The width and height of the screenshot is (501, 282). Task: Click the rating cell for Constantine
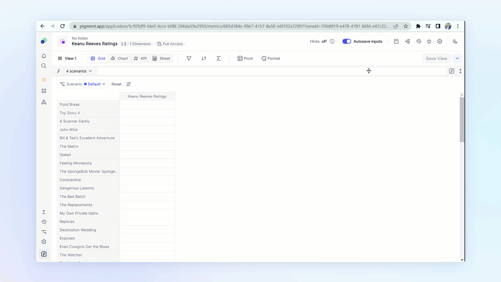[147, 180]
